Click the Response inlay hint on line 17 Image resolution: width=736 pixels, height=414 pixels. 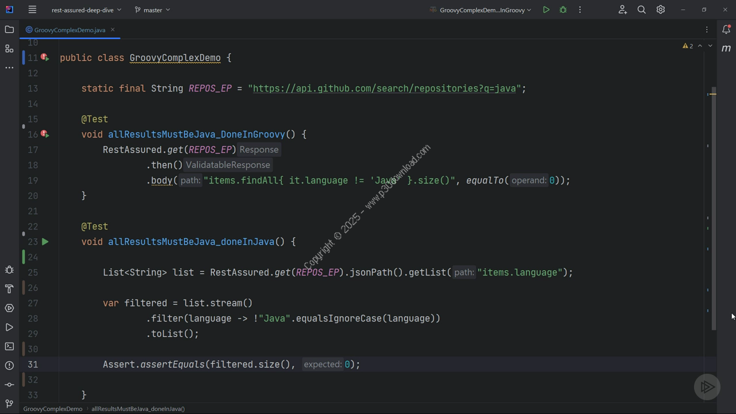(x=259, y=149)
